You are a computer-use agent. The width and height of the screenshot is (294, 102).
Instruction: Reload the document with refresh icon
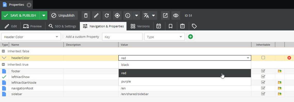107,15
